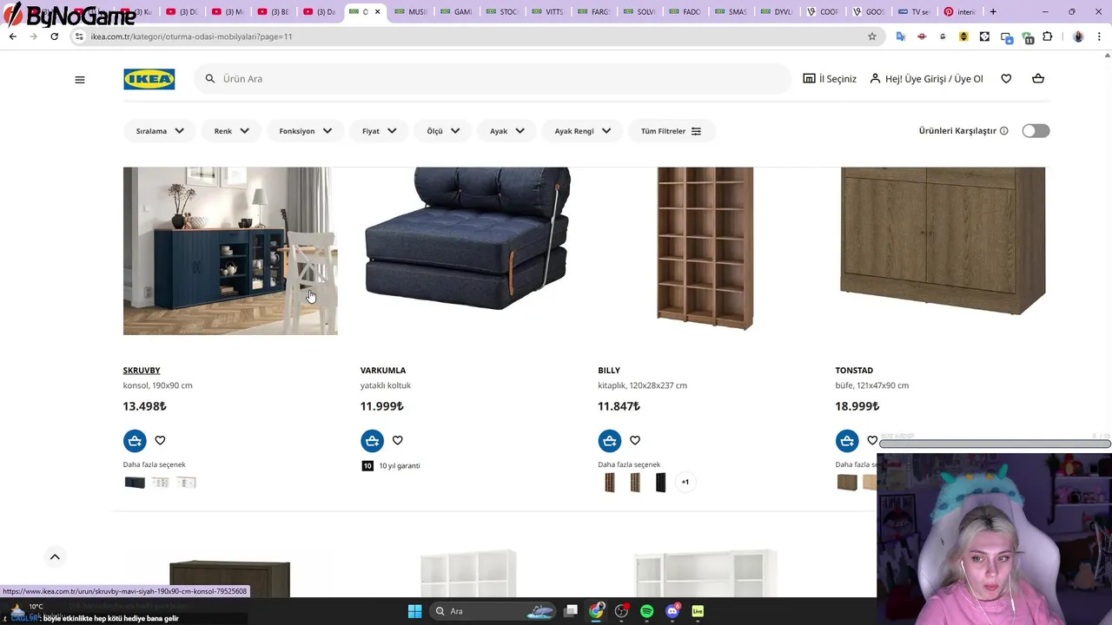Screen dimensions: 1112x625
Task: Reload the page with the browser refresh icon
Action: pyautogui.click(x=54, y=36)
